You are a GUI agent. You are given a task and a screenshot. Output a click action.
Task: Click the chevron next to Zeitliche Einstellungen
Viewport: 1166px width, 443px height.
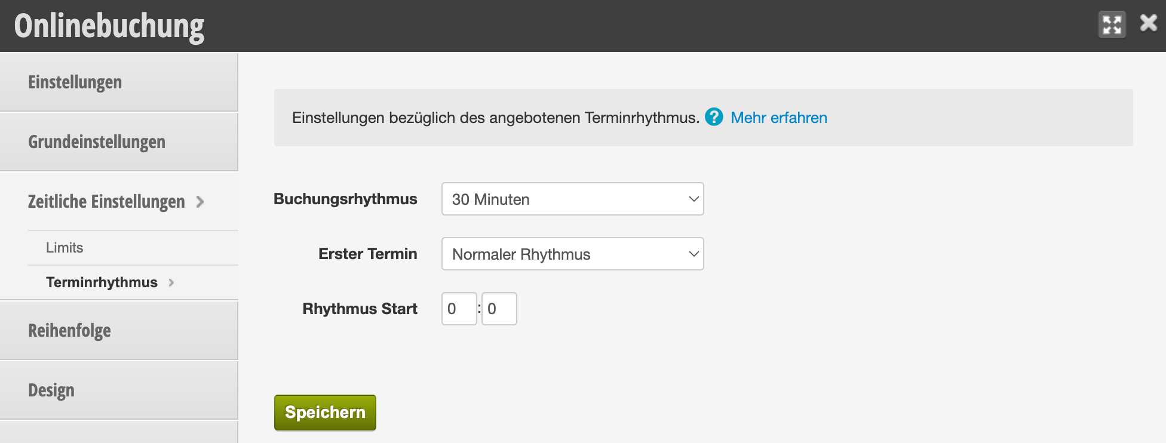pos(200,202)
